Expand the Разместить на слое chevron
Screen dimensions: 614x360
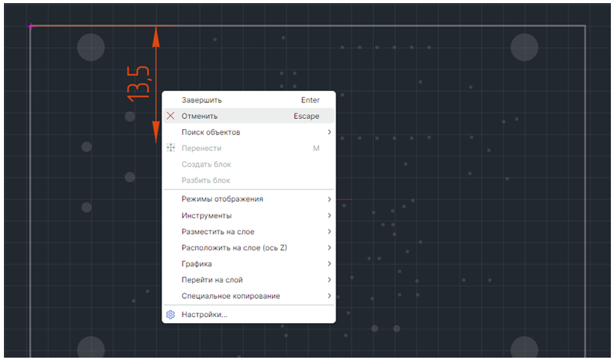[x=329, y=232]
